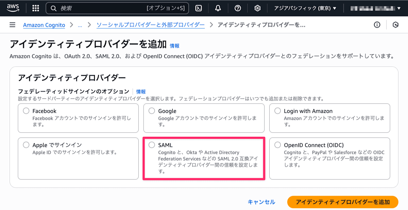This screenshot has height=210, width=408.
Task: Select the Login with Amazon option
Action: 278,111
